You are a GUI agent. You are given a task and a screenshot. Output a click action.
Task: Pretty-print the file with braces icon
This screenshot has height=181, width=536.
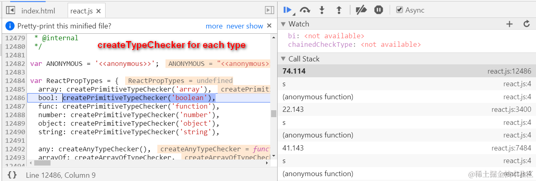12,175
